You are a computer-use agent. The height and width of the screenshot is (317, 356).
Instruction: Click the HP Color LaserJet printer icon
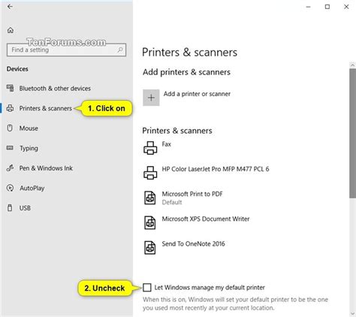point(150,173)
